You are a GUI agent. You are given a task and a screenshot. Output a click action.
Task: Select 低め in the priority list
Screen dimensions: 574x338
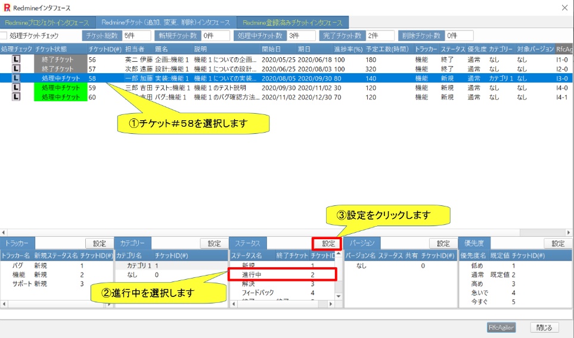coord(516,265)
